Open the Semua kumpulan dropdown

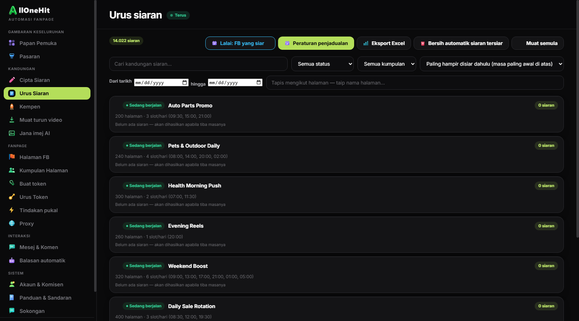tap(387, 64)
